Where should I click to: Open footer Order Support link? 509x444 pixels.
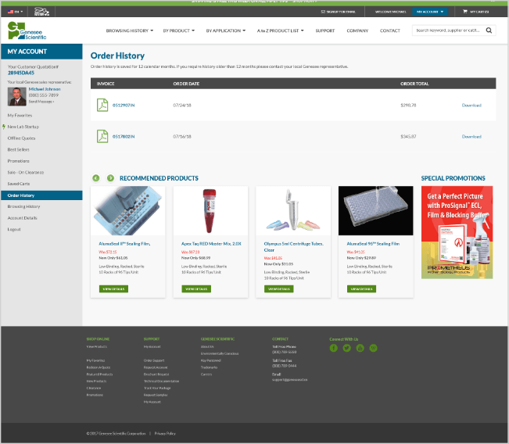pos(154,360)
